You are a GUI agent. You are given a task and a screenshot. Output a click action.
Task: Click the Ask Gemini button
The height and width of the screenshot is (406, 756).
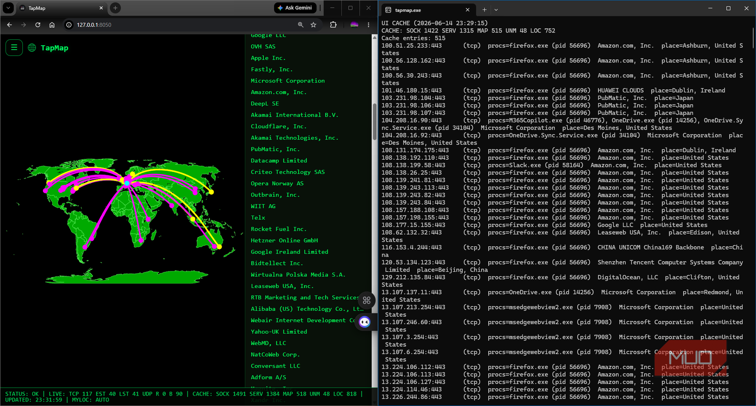(x=295, y=8)
